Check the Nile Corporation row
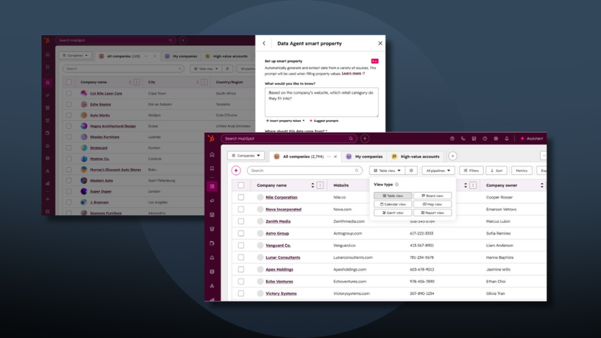The width and height of the screenshot is (601, 338). point(240,197)
